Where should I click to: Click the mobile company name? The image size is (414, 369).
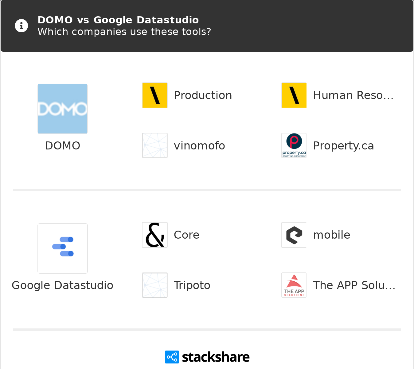coord(331,235)
